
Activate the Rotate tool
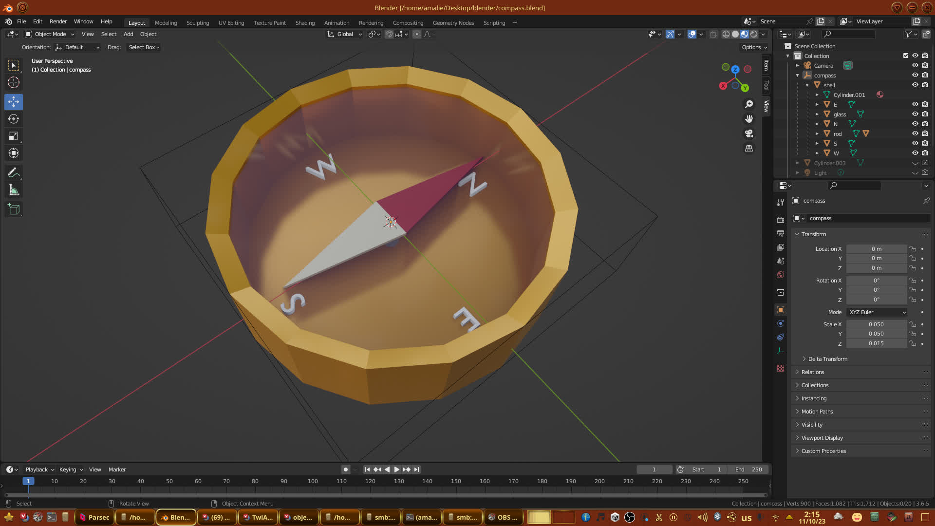(x=14, y=119)
